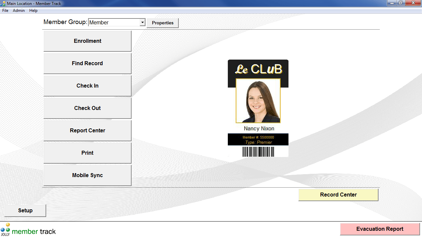Click the Find Record button
Screen dimensions: 422x237
pos(87,64)
